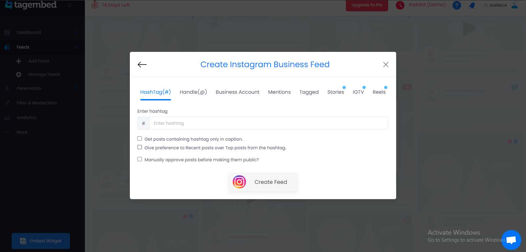Screen dimensions: 526x252
Task: Select the IGTV tab
Action: 358,92
